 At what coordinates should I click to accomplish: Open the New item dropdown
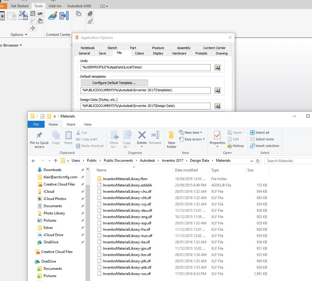click(191, 133)
